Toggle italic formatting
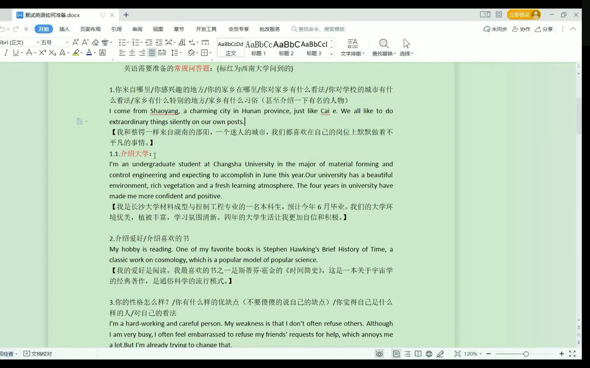This screenshot has width=590, height=368. click(6, 52)
